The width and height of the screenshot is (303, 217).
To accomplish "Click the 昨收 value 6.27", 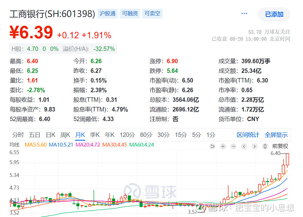I will tap(96, 71).
